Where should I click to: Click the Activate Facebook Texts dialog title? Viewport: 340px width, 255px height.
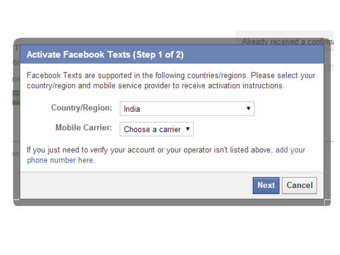tap(79, 55)
